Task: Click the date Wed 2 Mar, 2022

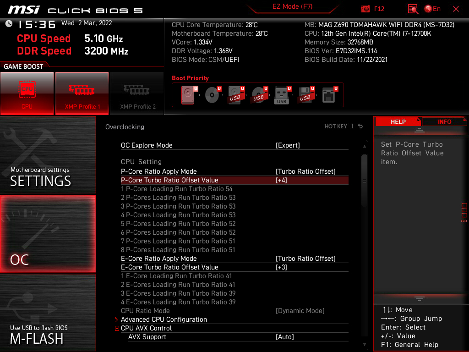Action: click(87, 23)
